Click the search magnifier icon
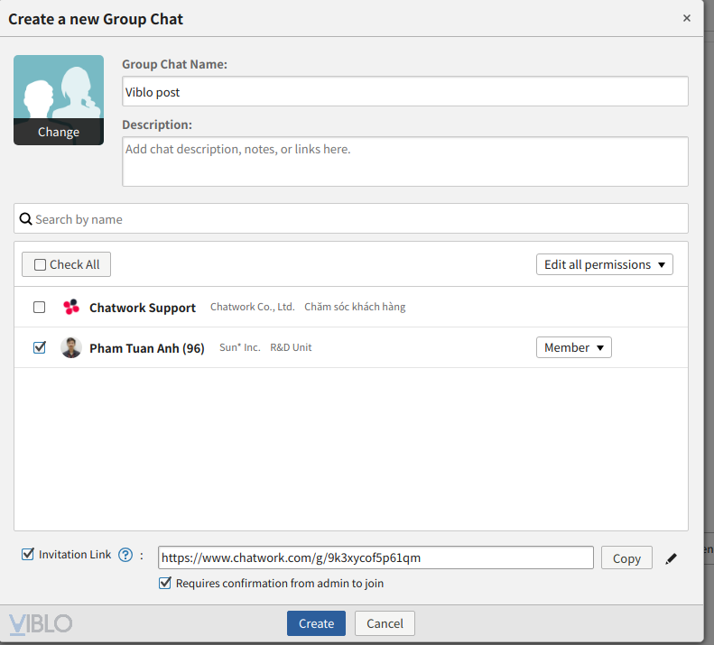Screen dimensions: 714x645 25,219
